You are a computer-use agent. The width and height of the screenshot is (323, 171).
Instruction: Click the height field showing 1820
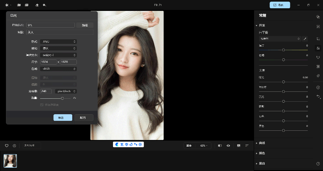tap(68, 62)
